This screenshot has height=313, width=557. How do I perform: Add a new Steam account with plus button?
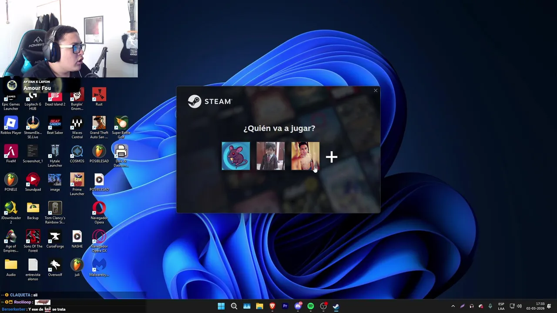332,157
